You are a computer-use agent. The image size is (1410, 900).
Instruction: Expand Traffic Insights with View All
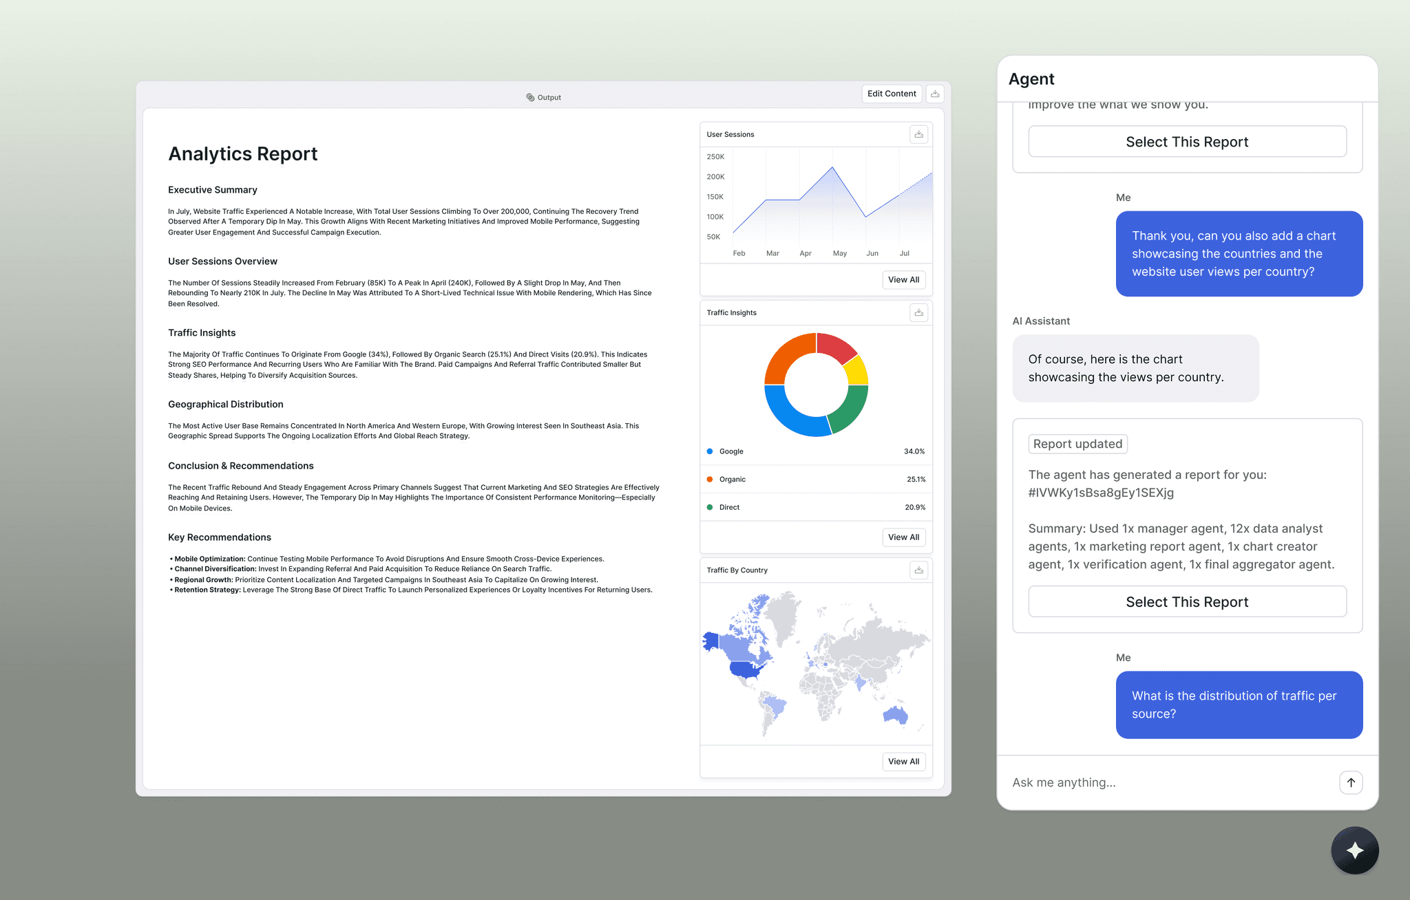point(903,537)
